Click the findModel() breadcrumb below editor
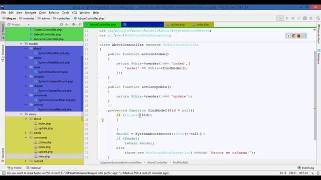The width and height of the screenshot is (321, 180). pos(180,162)
